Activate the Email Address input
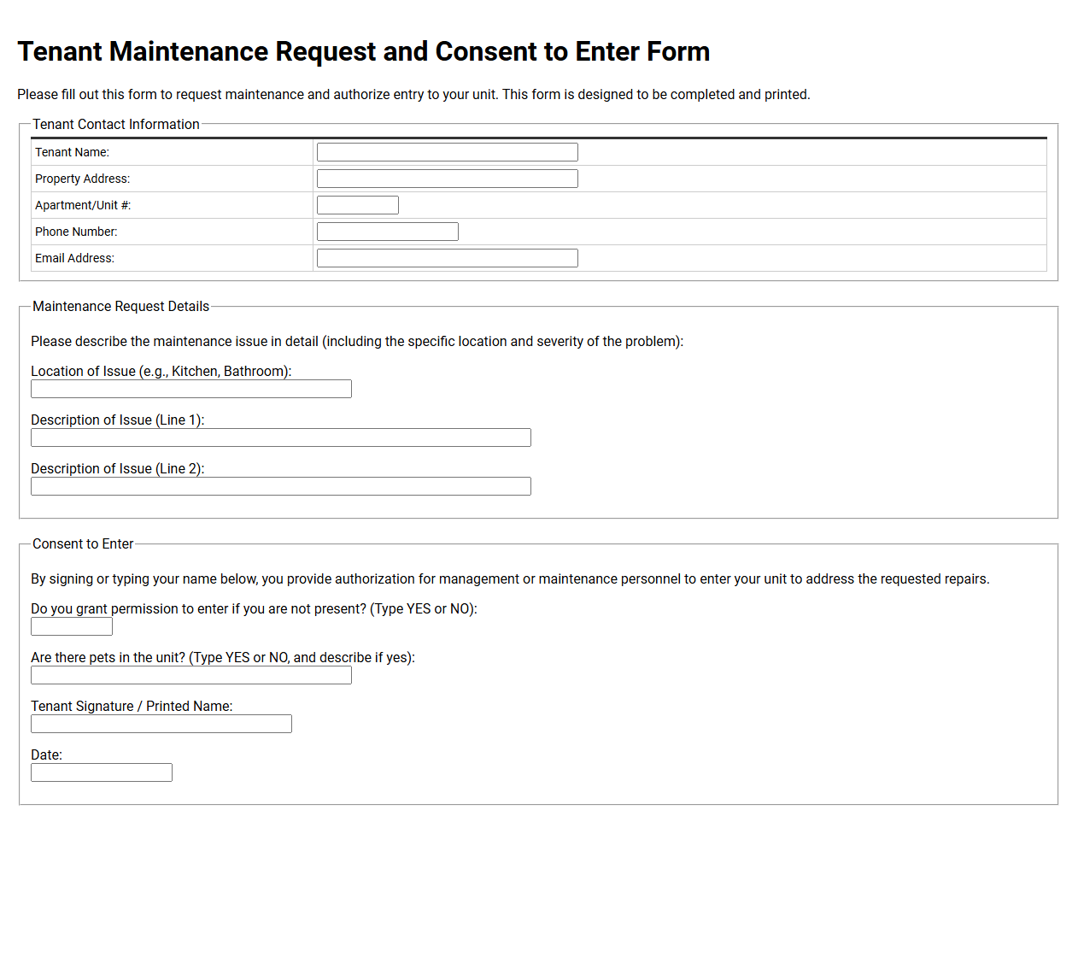This screenshot has height=957, width=1078. (447, 258)
